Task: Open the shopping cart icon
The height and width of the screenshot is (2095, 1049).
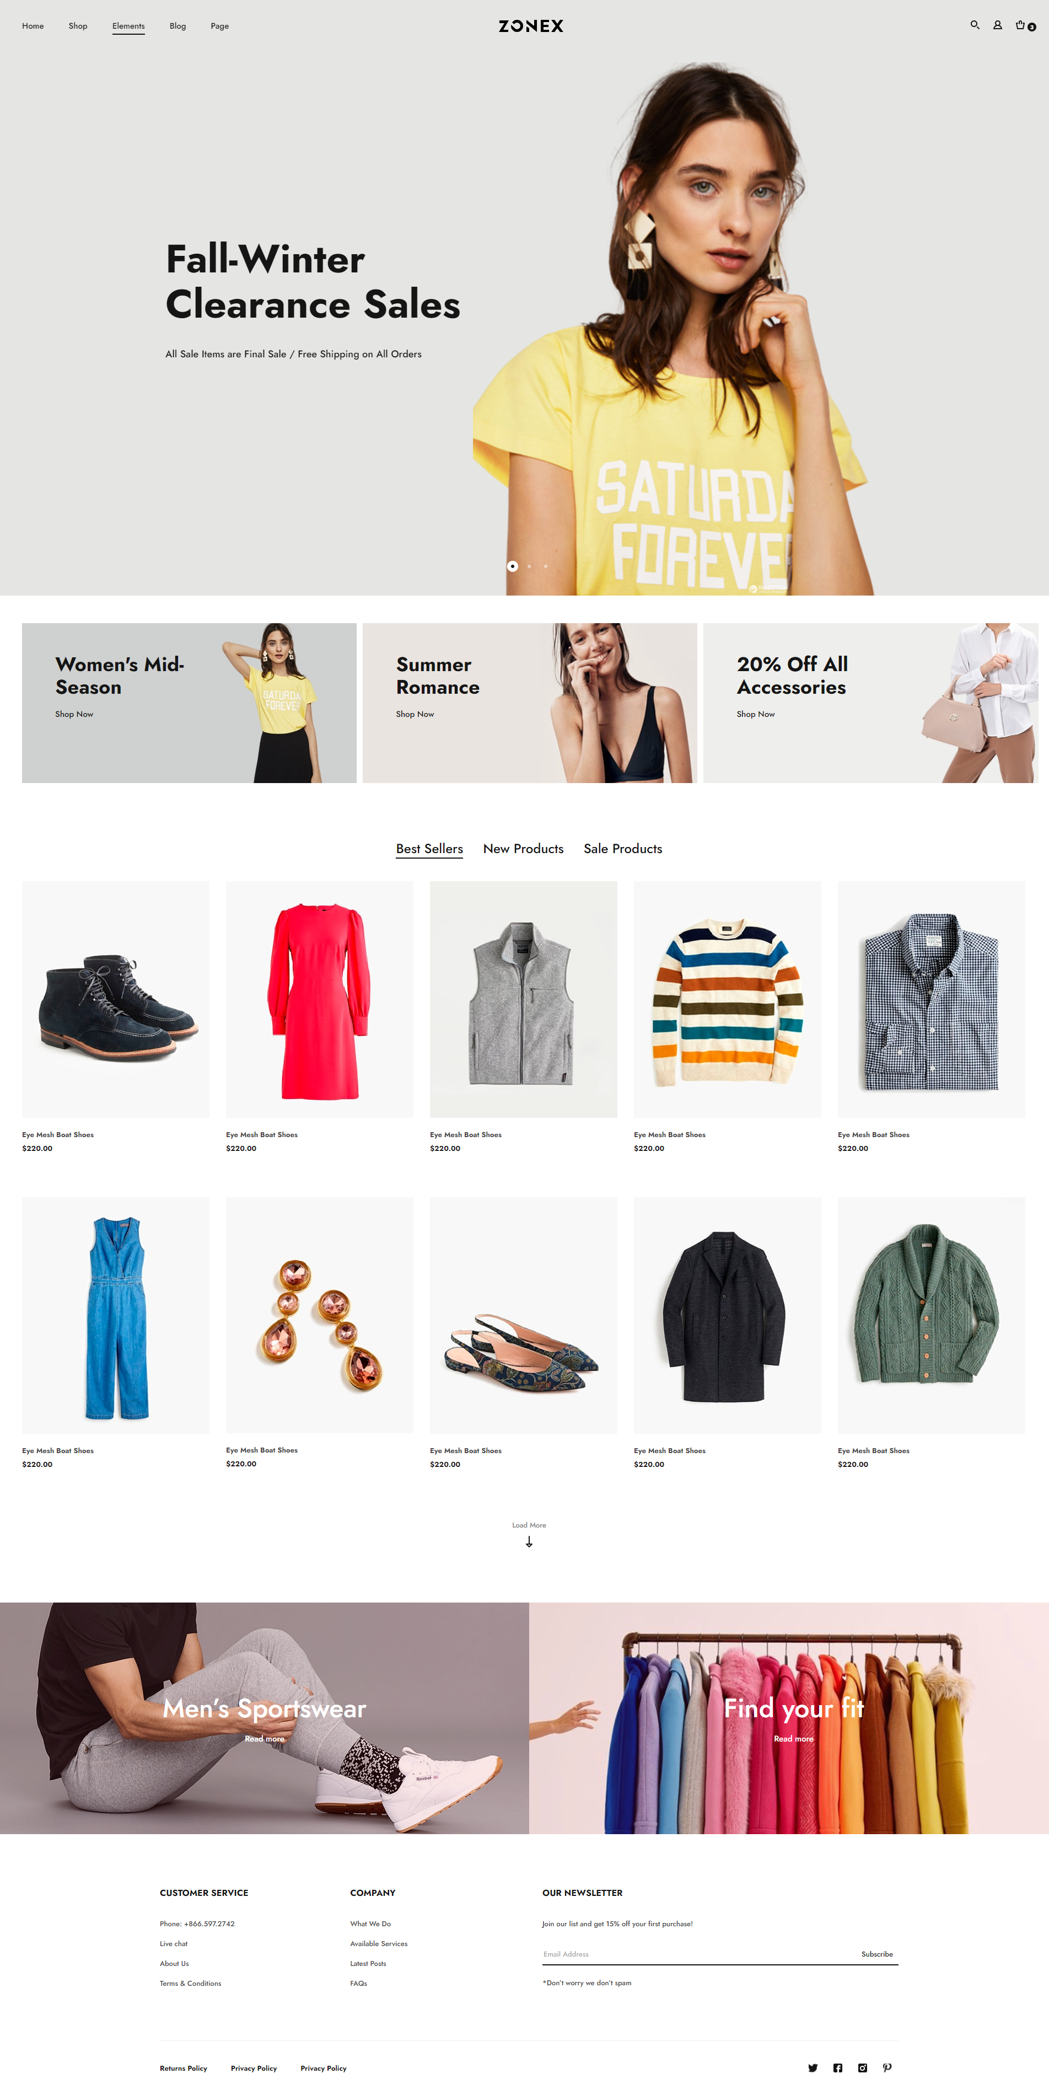Action: (1020, 25)
